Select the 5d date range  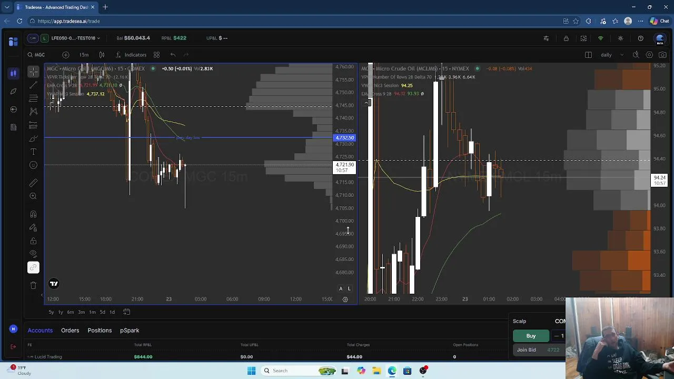[102, 312]
